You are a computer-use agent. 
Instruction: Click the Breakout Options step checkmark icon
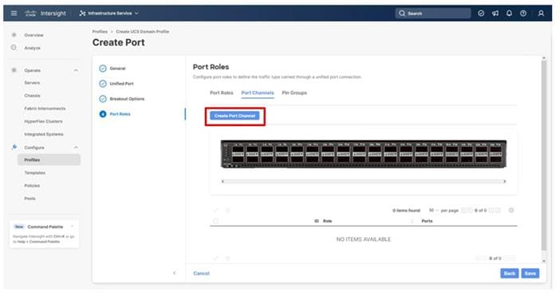coord(103,99)
